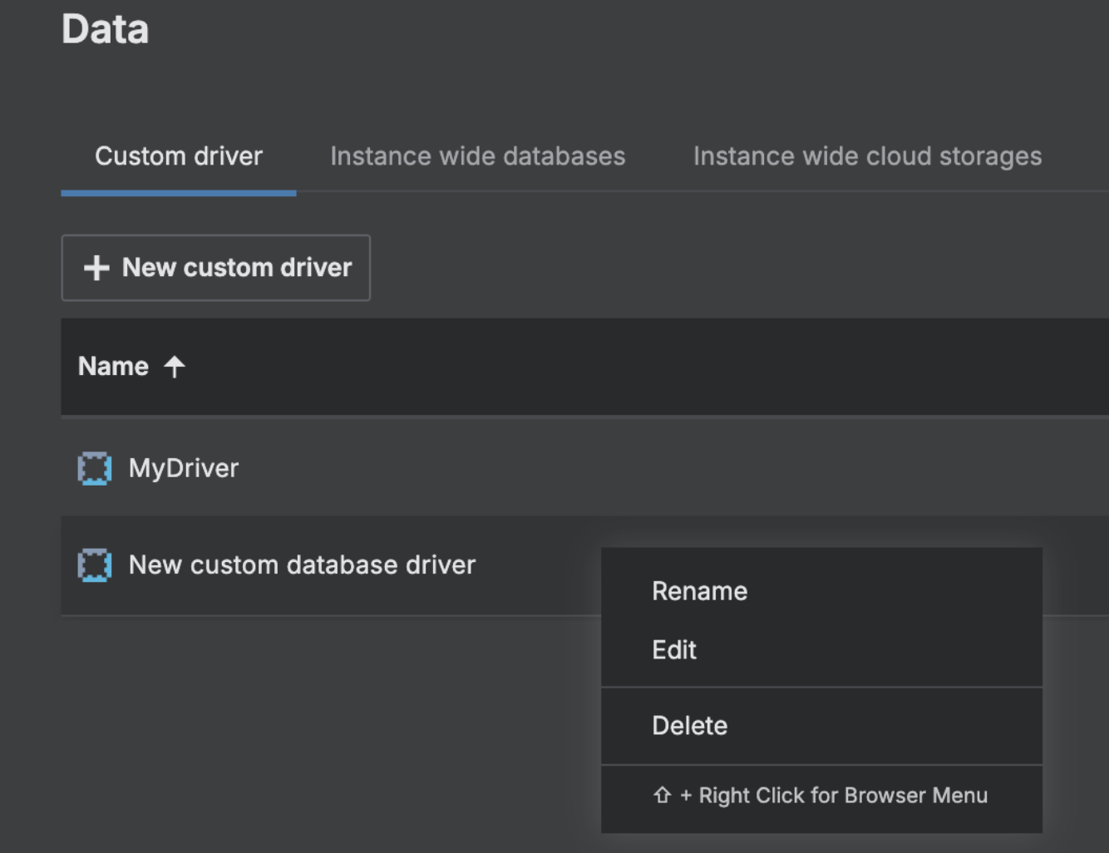Image resolution: width=1109 pixels, height=853 pixels.
Task: Click the MyDriver name label
Action: 182,467
